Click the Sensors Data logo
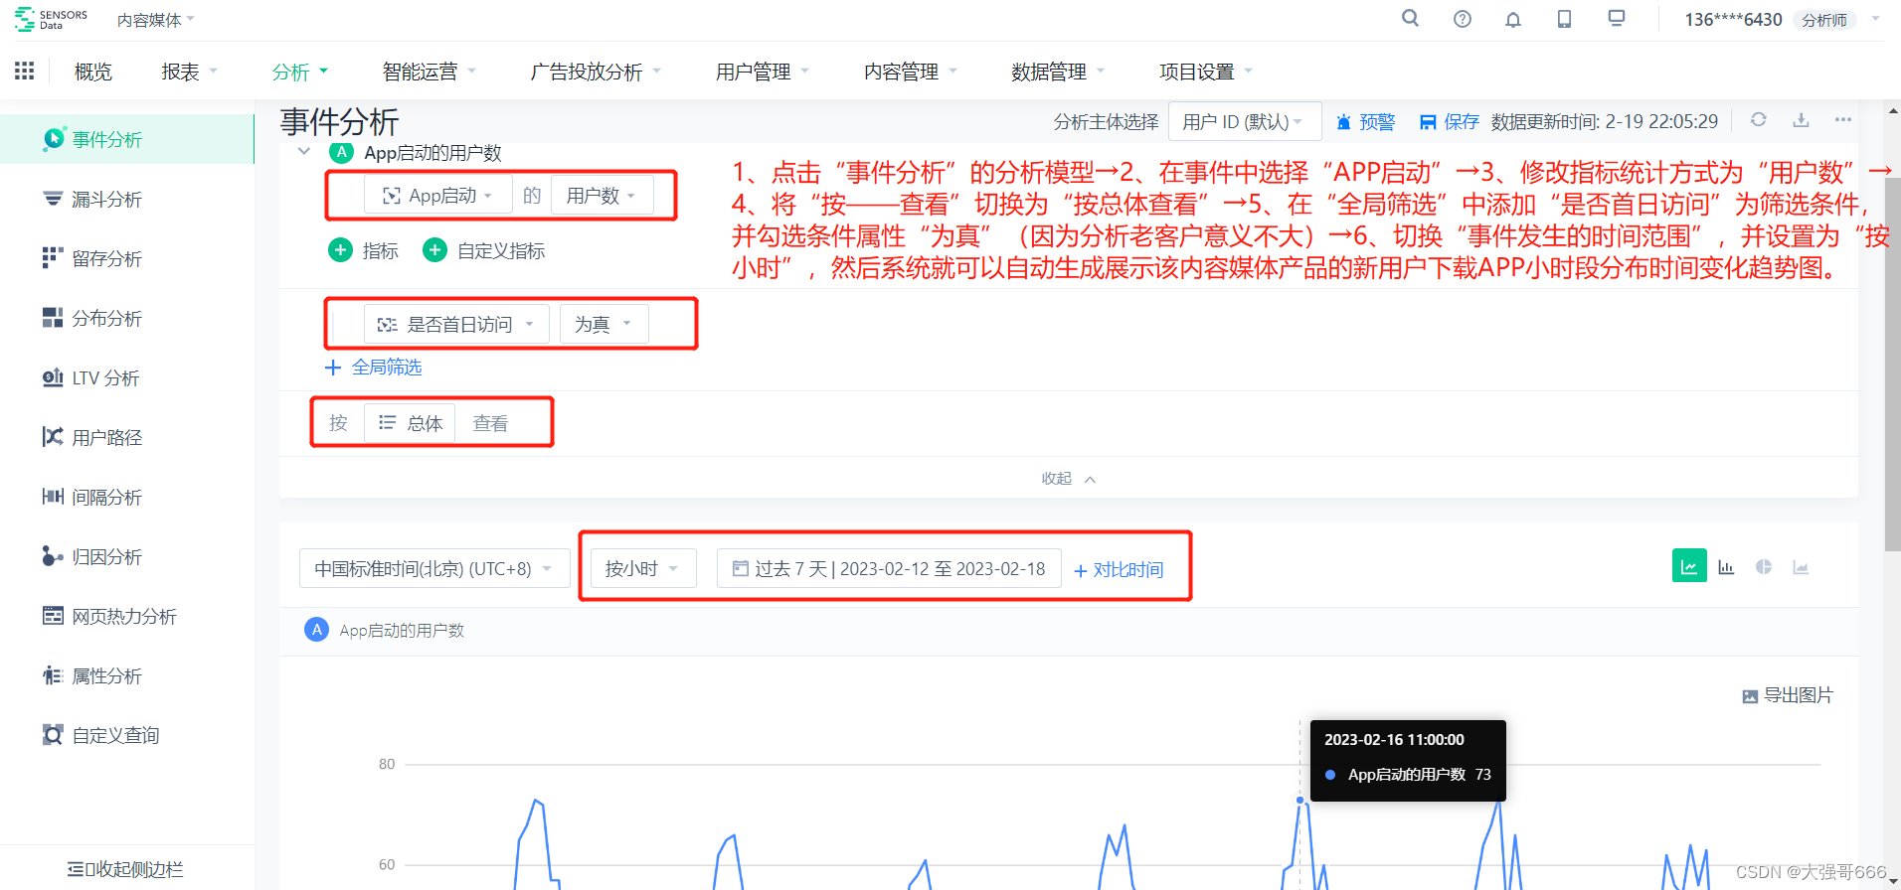 click(x=52, y=20)
